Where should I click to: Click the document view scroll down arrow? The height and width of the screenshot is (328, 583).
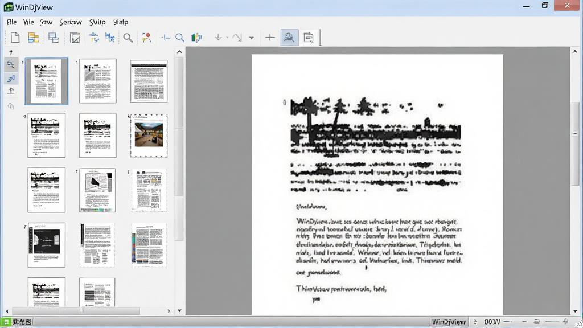pyautogui.click(x=575, y=311)
